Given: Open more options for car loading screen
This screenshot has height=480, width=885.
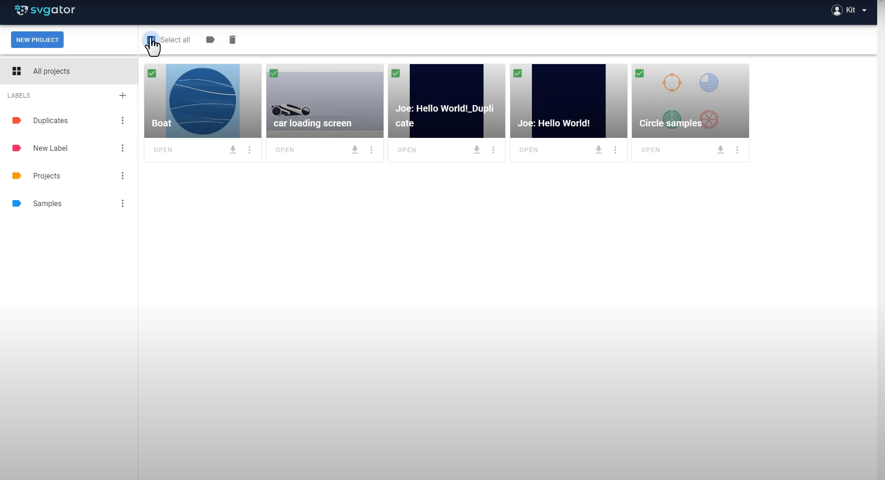Looking at the screenshot, I should 372,150.
